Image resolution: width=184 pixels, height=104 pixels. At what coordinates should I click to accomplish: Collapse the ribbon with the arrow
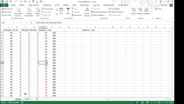click(172, 18)
